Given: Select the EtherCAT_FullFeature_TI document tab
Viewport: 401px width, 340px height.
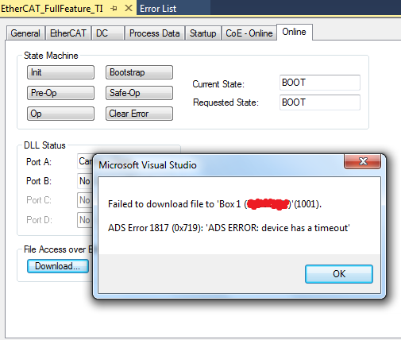Looking at the screenshot, I should pos(52,9).
